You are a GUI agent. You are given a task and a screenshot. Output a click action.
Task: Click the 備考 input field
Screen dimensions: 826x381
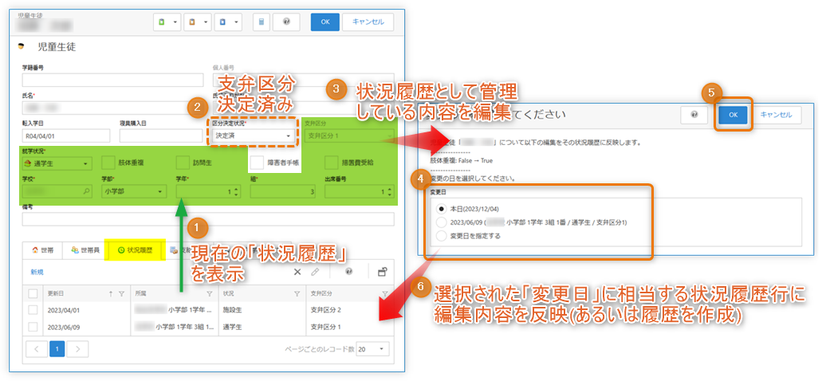(208, 220)
